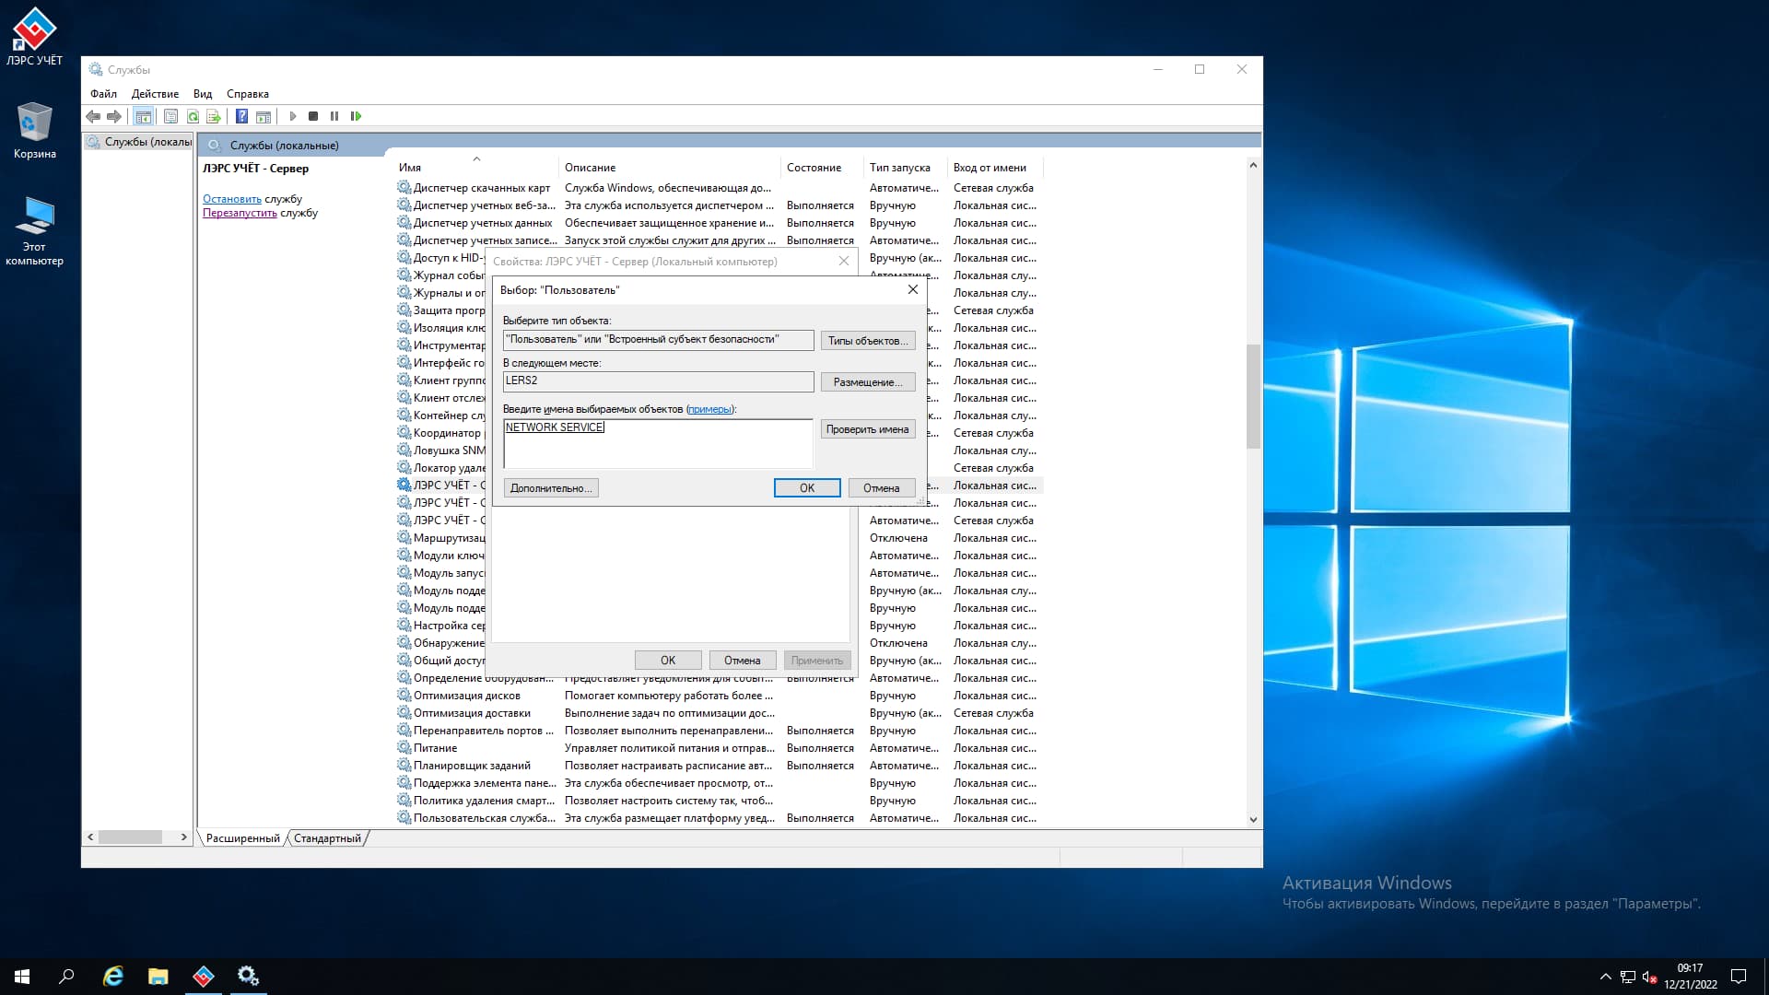Click Отмена in the Свойства properties dialog
The width and height of the screenshot is (1769, 995).
pos(743,661)
